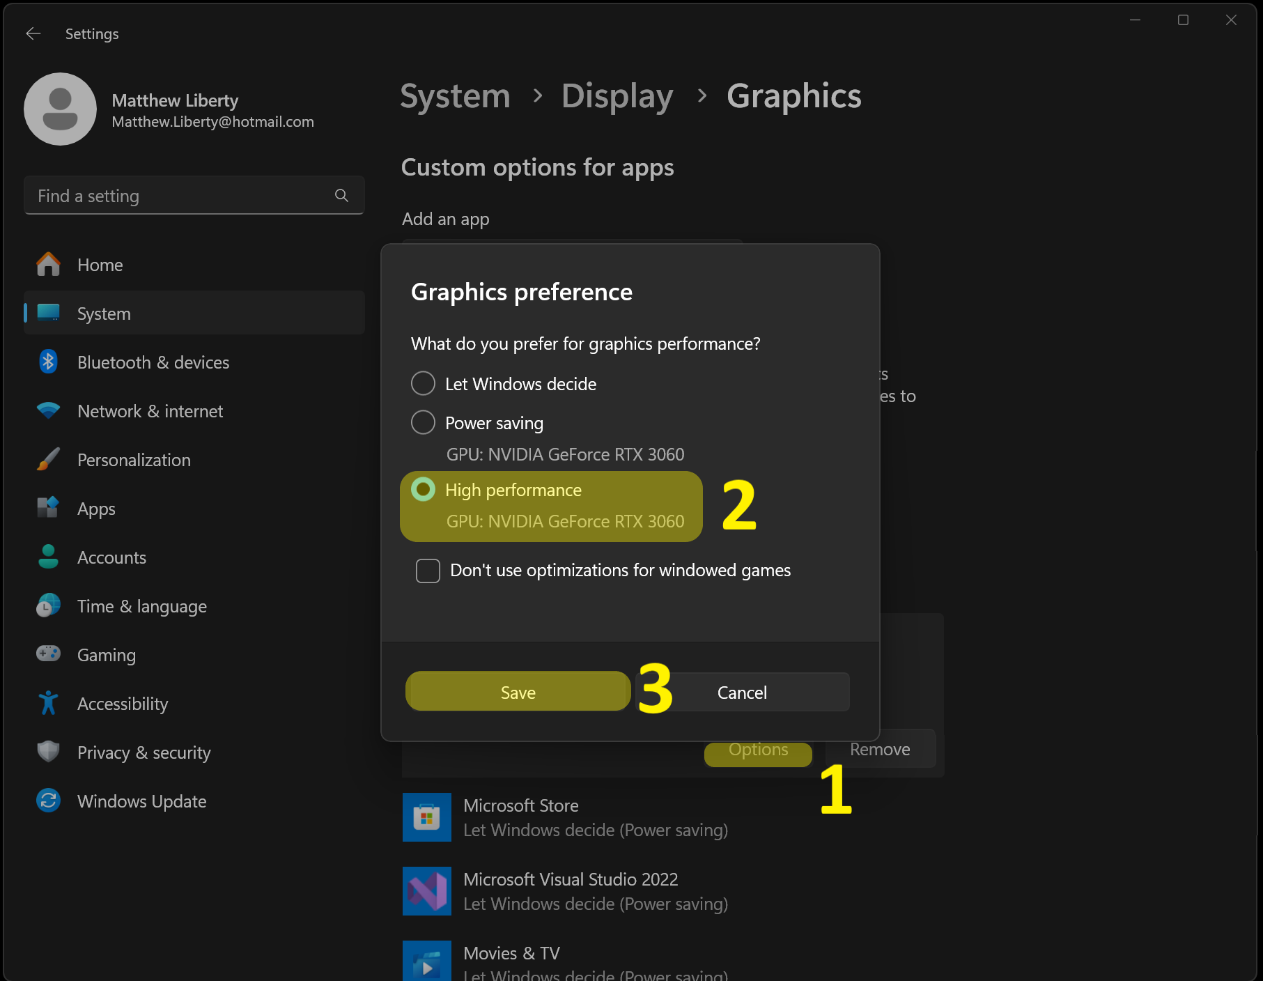
Task: Check Don't use optimizations for windowed games
Action: [428, 571]
